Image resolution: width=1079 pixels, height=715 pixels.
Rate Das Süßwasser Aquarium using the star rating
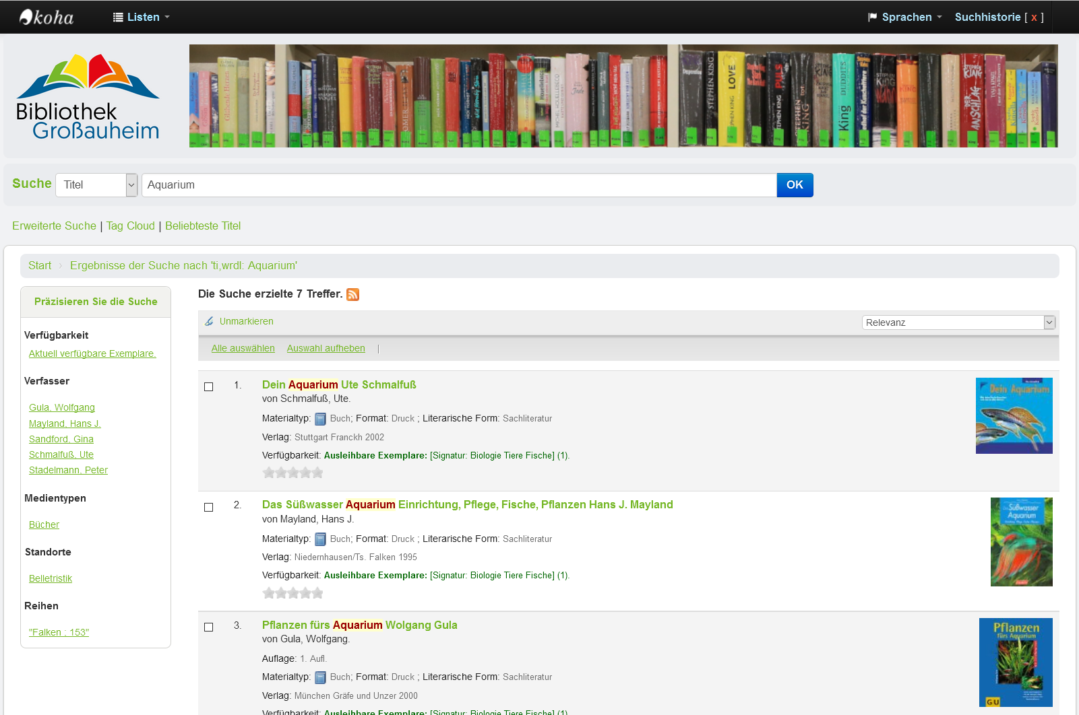[x=292, y=593]
